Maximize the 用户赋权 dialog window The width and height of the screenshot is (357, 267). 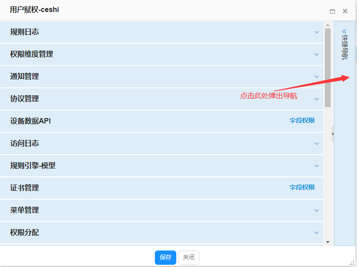(332, 11)
